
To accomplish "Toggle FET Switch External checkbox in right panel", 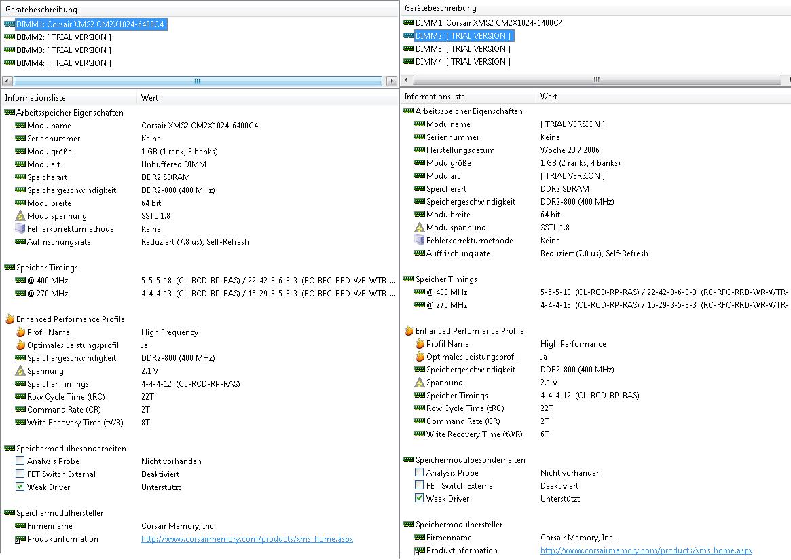I will [x=419, y=485].
